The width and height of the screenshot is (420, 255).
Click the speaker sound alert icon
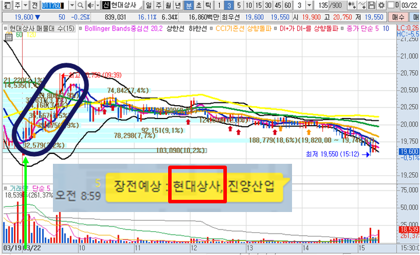(x=91, y=5)
